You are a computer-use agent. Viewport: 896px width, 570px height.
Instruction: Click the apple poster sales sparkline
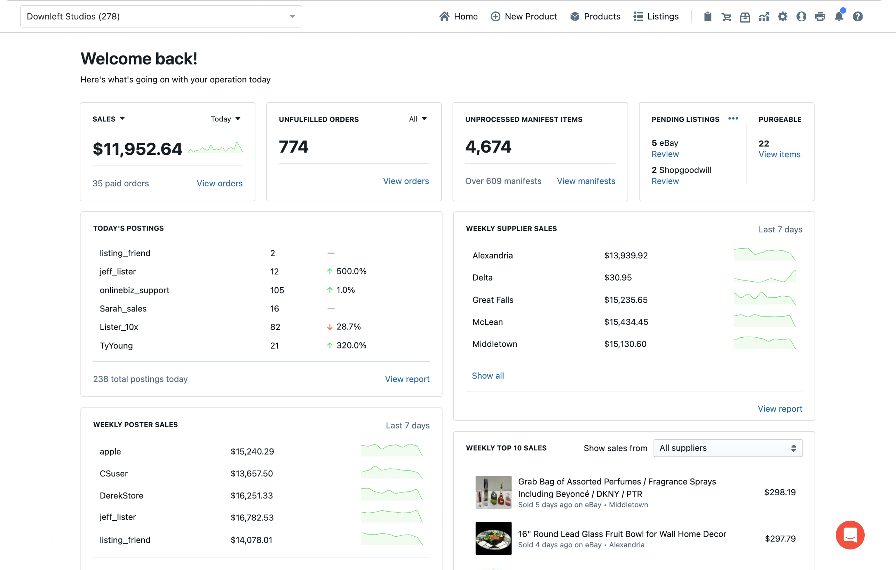coord(392,450)
